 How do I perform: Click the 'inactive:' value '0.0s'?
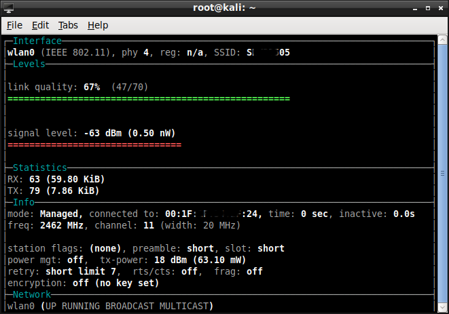[404, 214]
